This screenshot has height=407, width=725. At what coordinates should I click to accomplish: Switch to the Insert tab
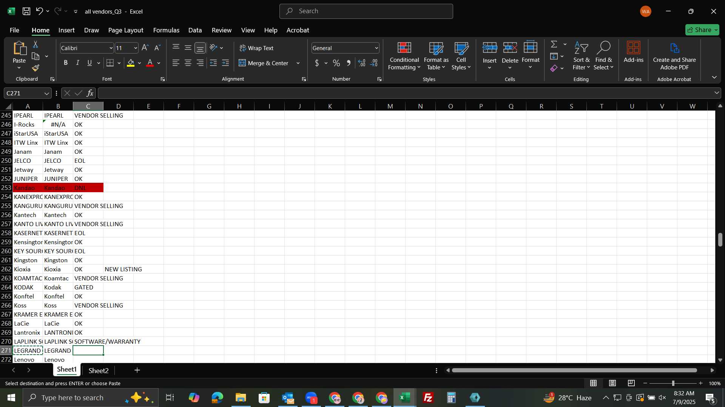[x=66, y=30]
